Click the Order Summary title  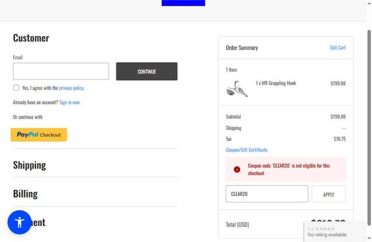point(242,48)
